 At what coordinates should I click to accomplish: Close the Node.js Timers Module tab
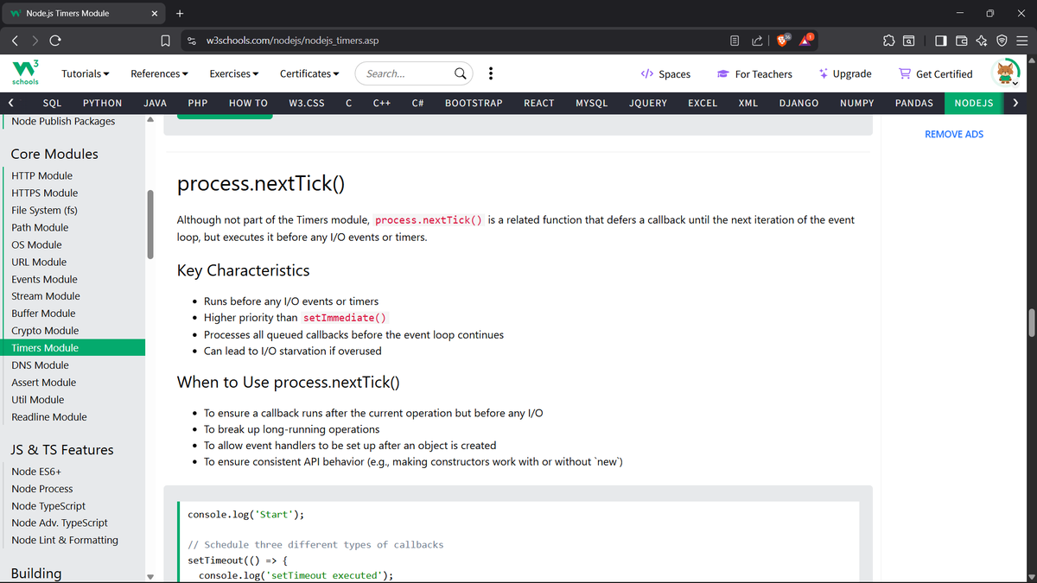click(x=154, y=13)
